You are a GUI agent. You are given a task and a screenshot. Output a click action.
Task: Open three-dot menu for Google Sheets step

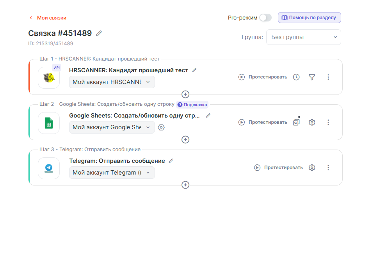tap(328, 123)
